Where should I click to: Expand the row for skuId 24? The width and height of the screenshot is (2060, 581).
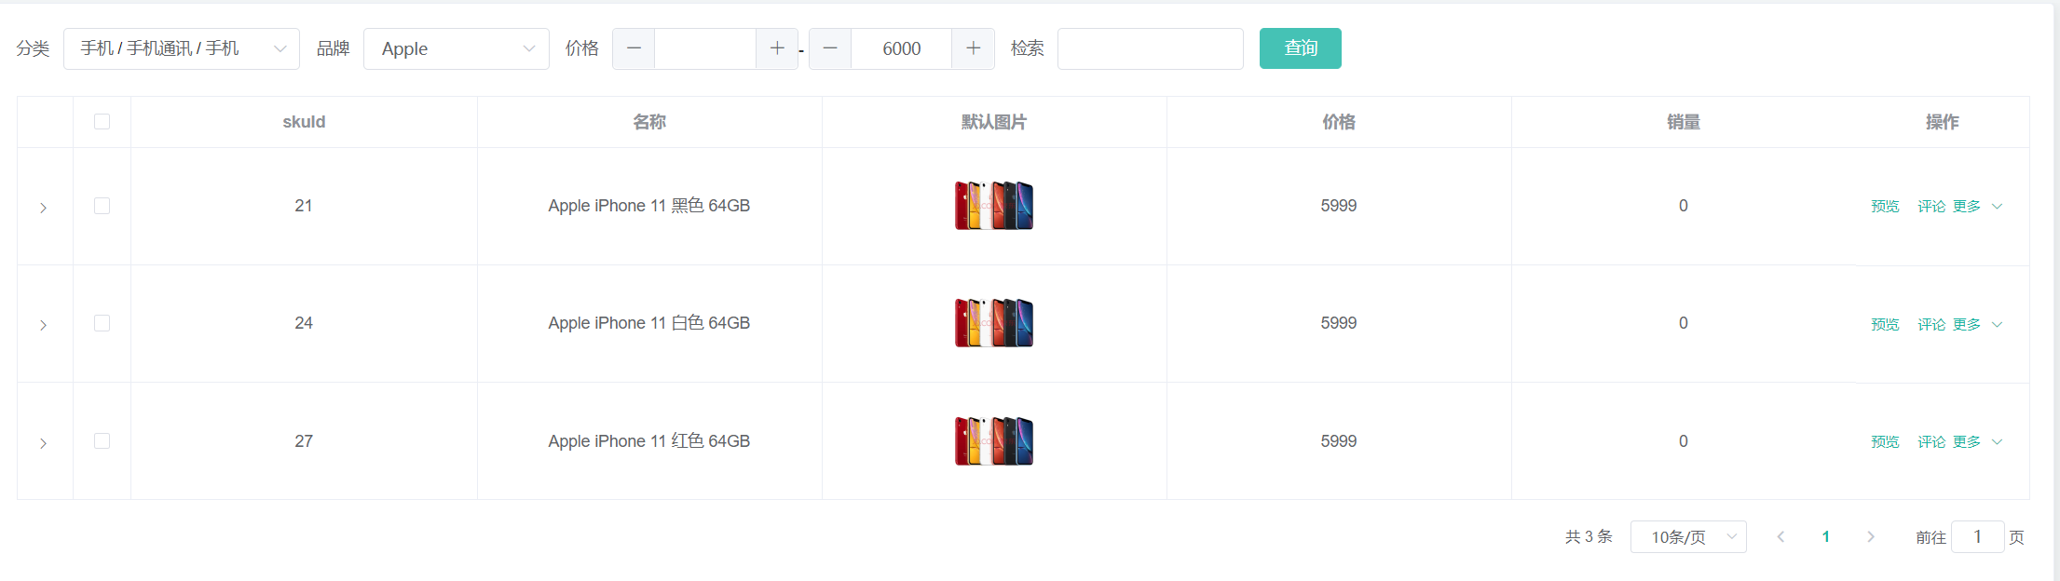43,325
